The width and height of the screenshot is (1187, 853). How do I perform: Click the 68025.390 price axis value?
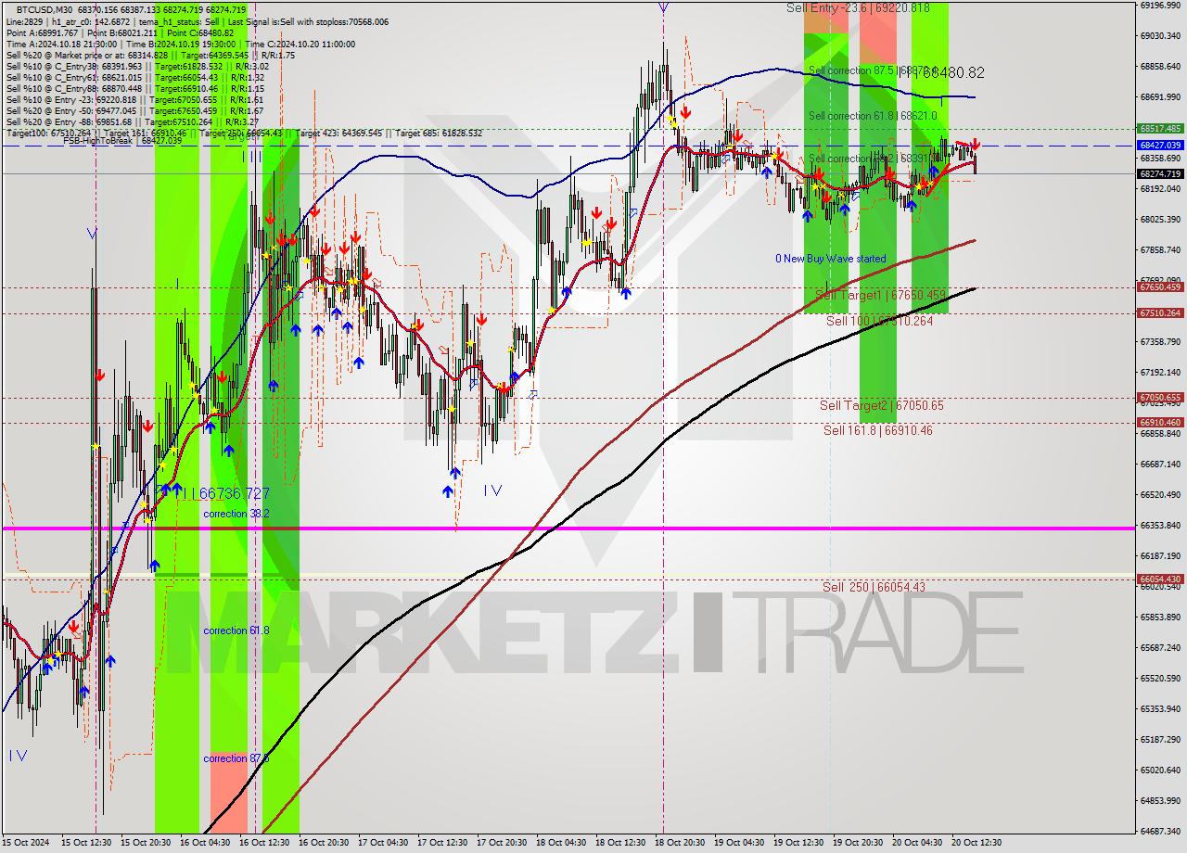tap(1160, 219)
